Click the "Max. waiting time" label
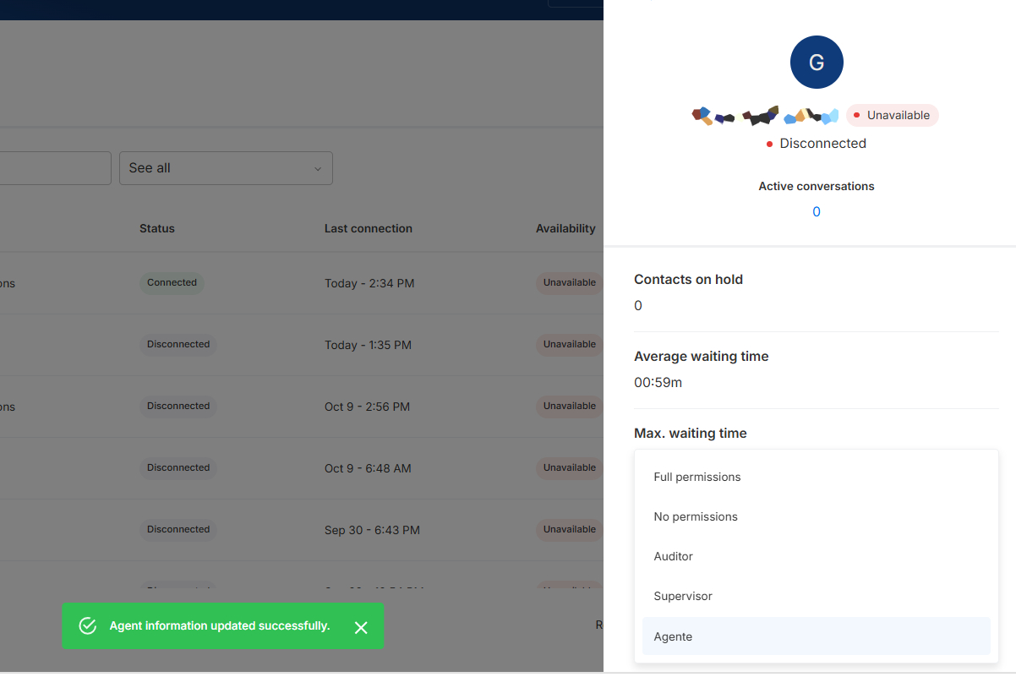 click(691, 434)
